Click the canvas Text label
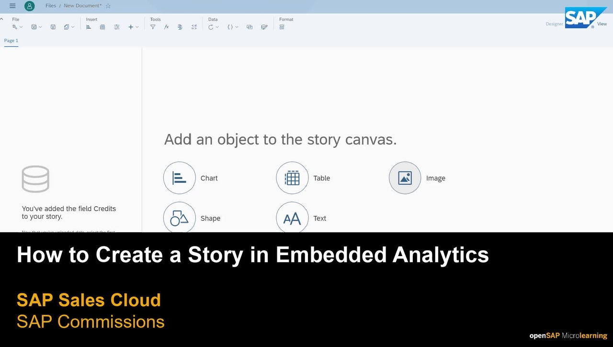This screenshot has width=613, height=347. click(x=320, y=218)
